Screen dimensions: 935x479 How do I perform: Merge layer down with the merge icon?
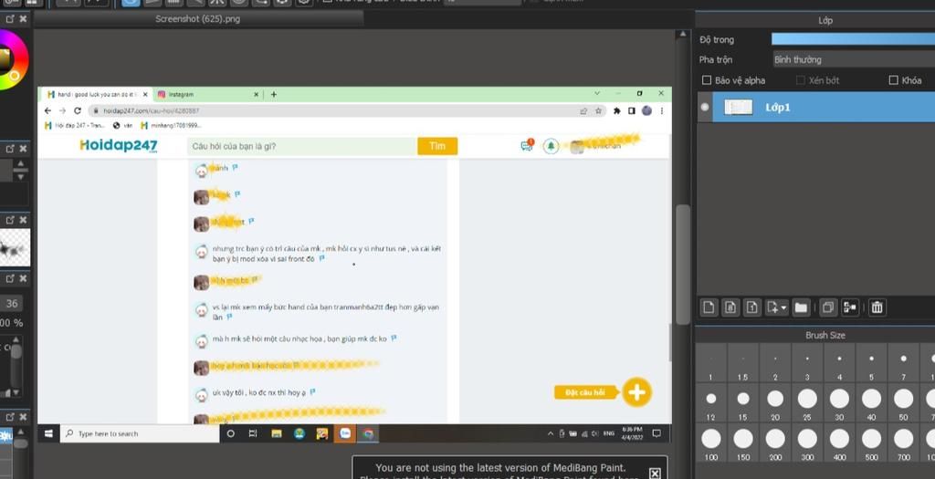(850, 307)
